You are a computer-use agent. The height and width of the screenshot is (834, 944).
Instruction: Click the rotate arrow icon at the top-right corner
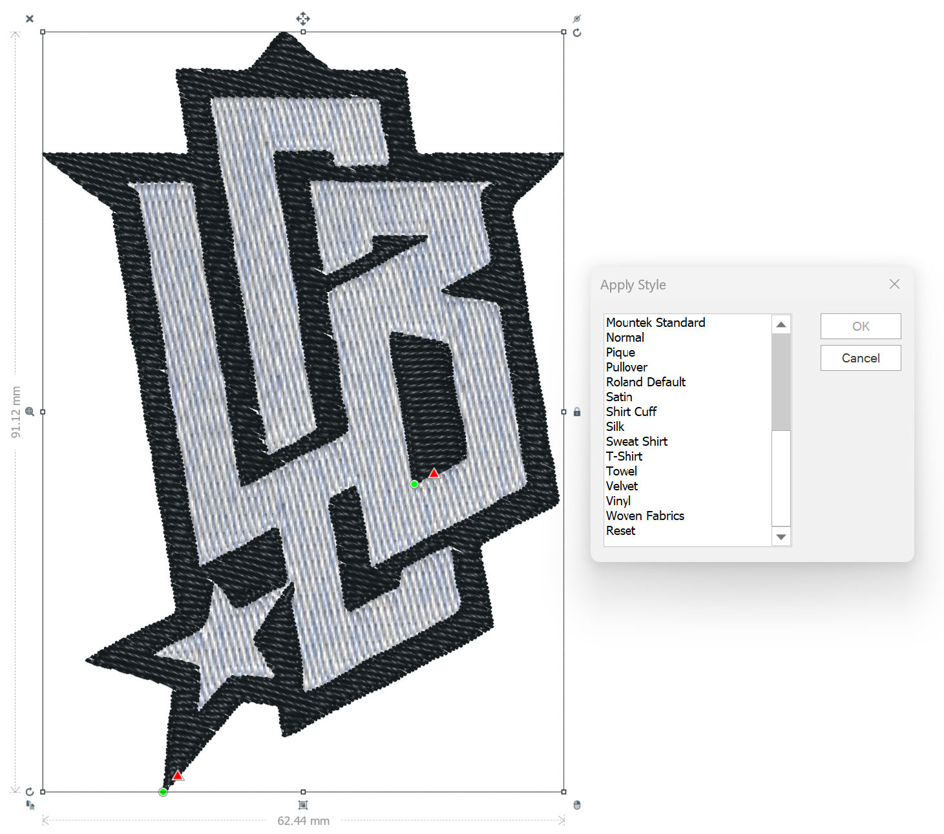(577, 33)
